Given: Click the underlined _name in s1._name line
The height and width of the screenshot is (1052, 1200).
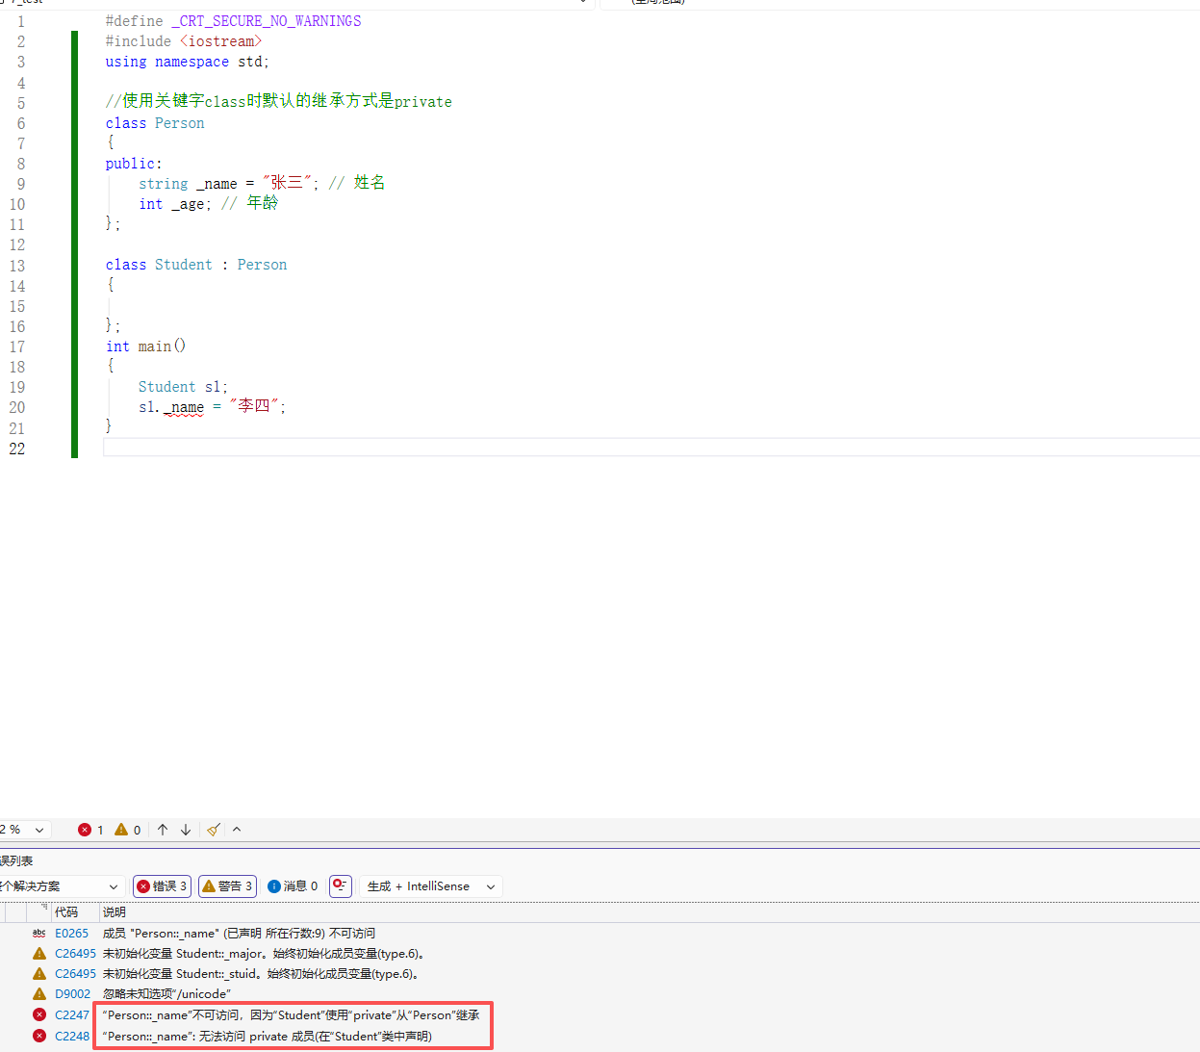Looking at the screenshot, I should coord(184,407).
